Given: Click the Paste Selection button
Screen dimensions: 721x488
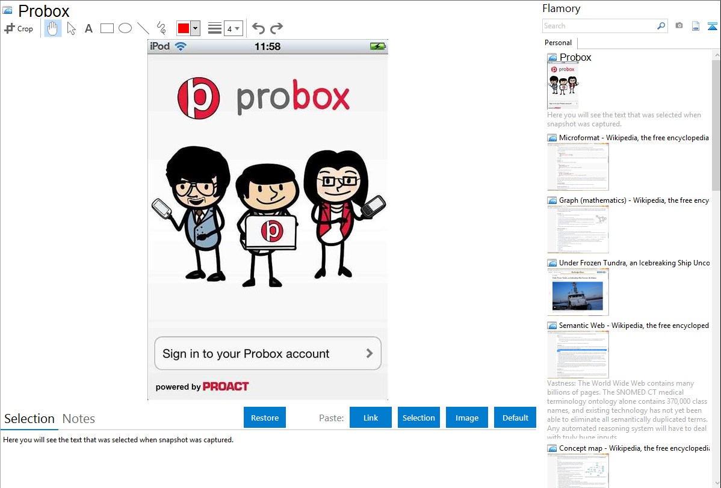Looking at the screenshot, I should pyautogui.click(x=418, y=418).
